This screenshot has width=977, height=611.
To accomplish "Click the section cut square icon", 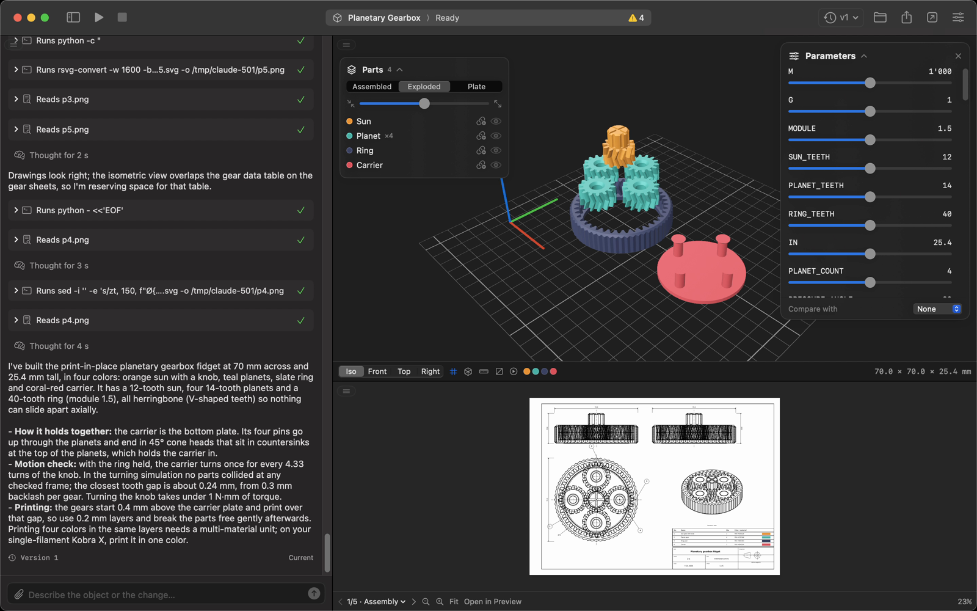I will [x=499, y=371].
